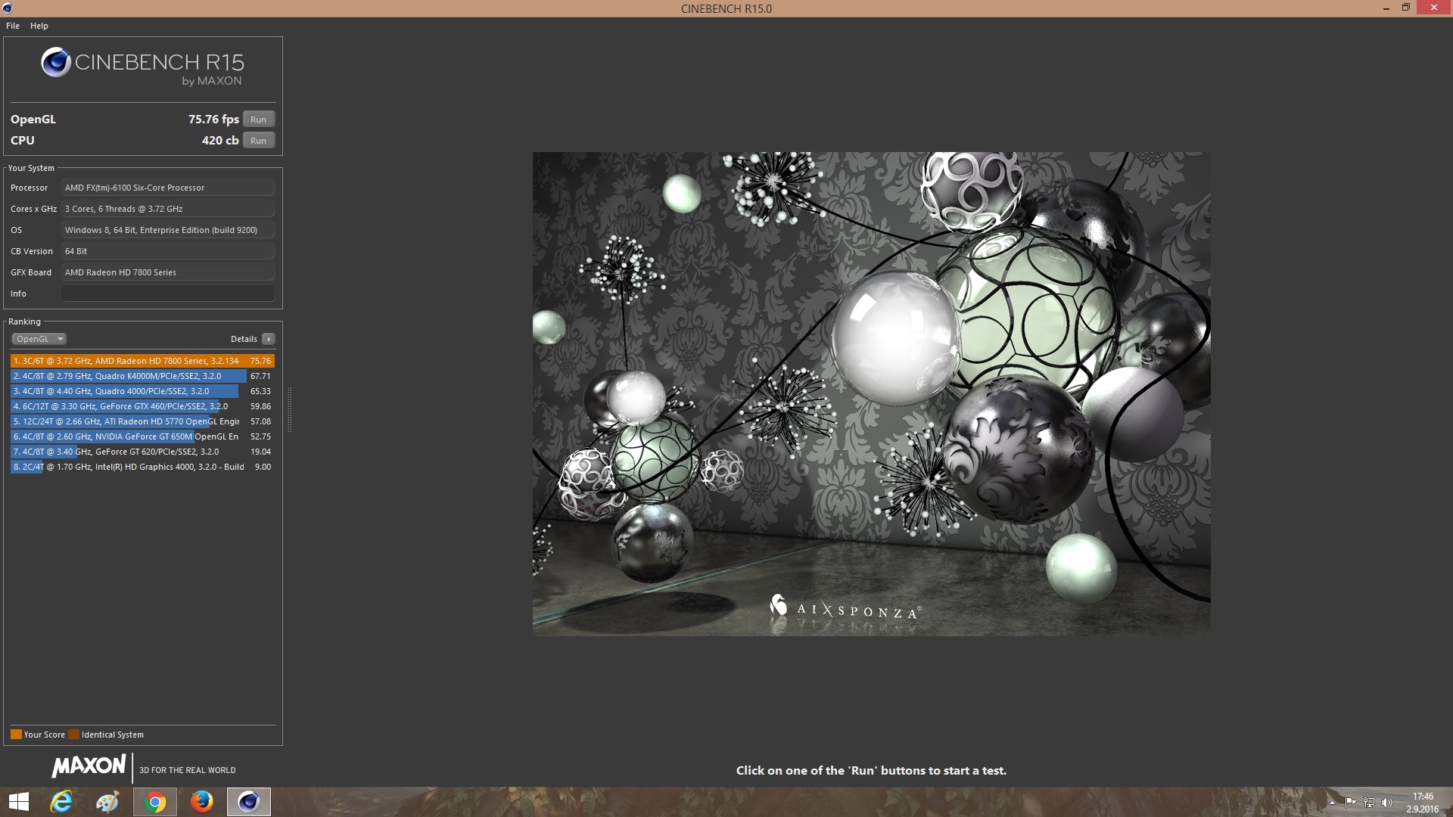This screenshot has width=1453, height=817.
Task: Select the Quadro K4000M ranking entry
Action: [129, 376]
